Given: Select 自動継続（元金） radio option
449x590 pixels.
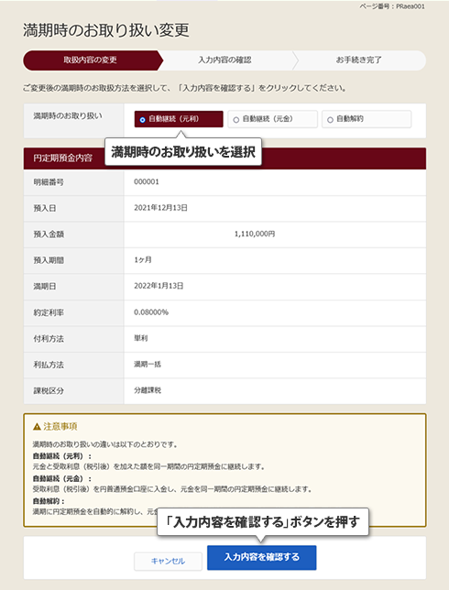Looking at the screenshot, I should [x=272, y=119].
